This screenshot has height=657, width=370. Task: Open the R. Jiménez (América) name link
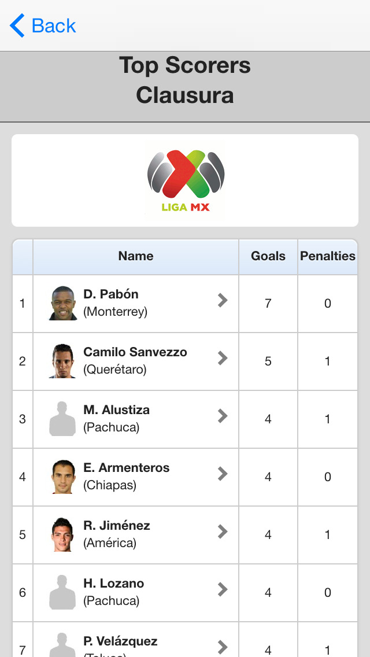click(117, 534)
